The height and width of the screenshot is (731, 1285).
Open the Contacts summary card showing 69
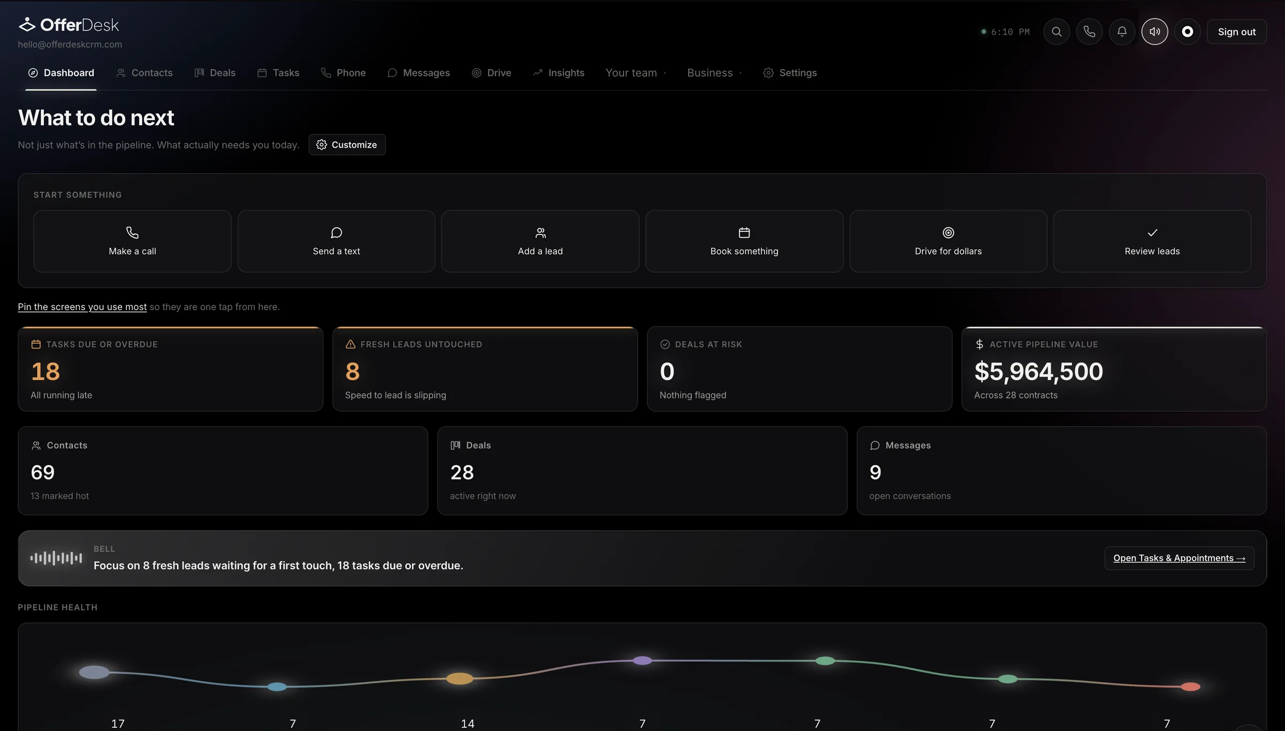pyautogui.click(x=223, y=471)
